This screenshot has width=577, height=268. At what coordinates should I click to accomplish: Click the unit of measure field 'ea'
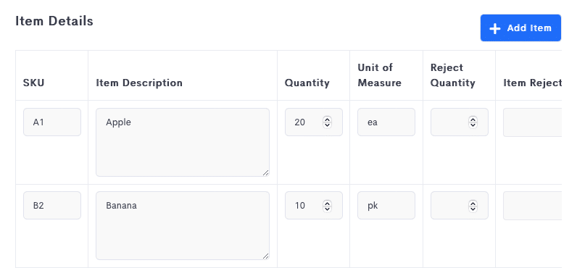(x=386, y=122)
